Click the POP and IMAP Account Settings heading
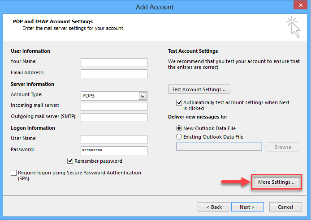The image size is (311, 220). tap(53, 21)
